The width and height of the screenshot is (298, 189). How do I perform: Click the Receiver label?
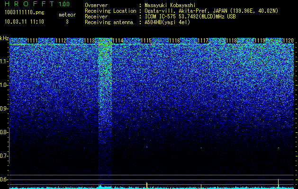tap(96, 17)
